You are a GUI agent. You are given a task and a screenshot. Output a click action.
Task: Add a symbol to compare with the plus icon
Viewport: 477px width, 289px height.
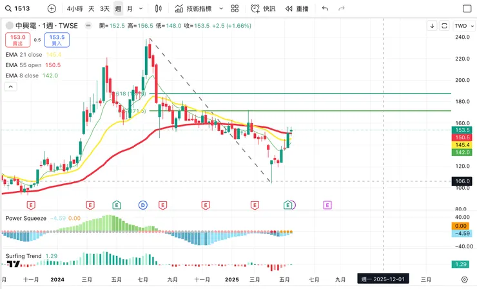point(52,8)
